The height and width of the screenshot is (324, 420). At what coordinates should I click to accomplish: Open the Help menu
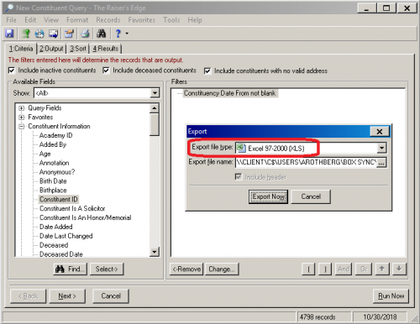tap(195, 20)
